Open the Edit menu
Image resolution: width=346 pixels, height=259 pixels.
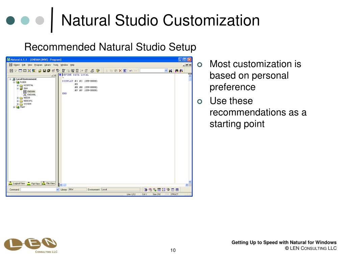point(24,65)
